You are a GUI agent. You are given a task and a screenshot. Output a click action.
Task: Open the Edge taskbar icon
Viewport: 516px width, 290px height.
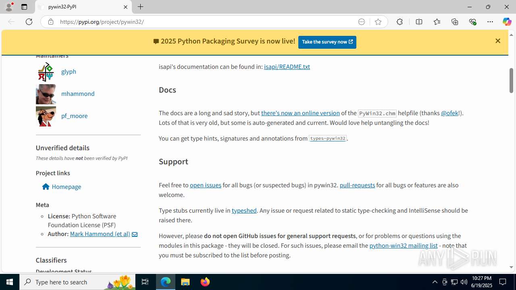coord(166,282)
